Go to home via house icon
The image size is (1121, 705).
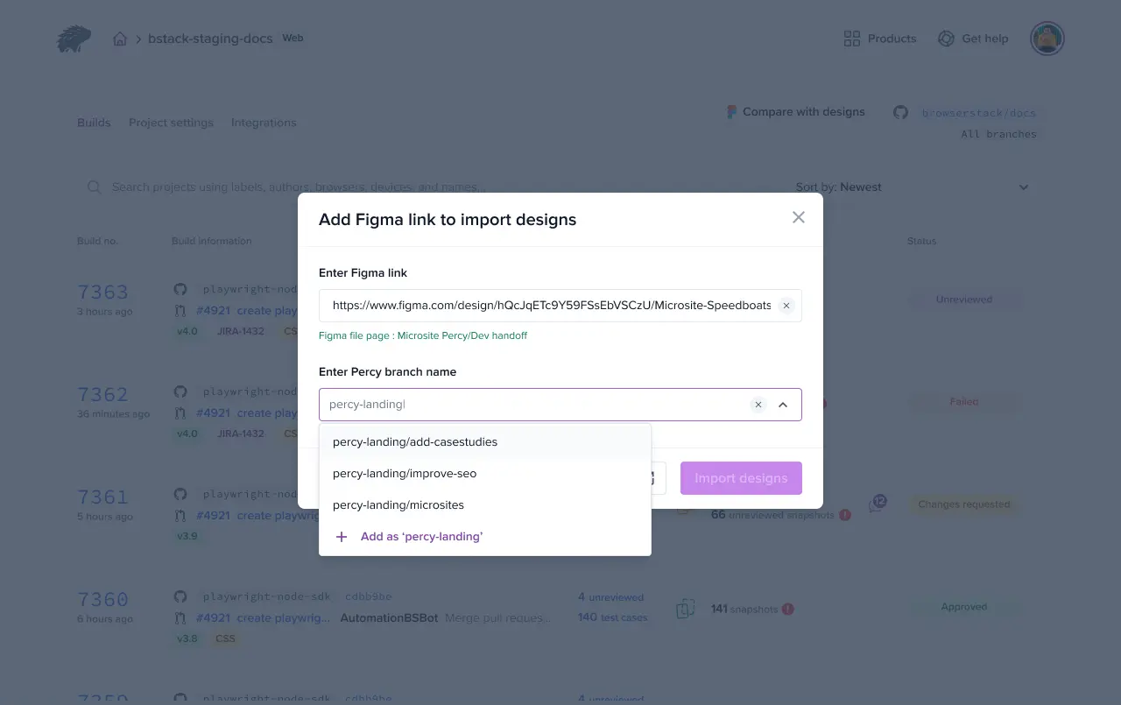click(120, 39)
